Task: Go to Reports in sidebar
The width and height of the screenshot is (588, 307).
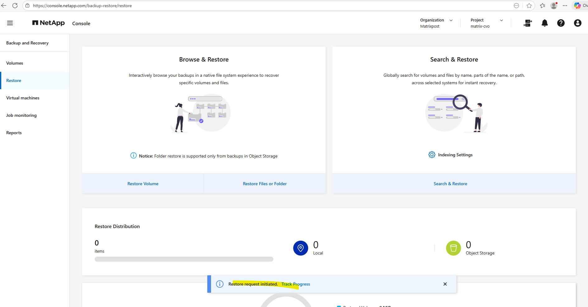Action: pyautogui.click(x=14, y=133)
